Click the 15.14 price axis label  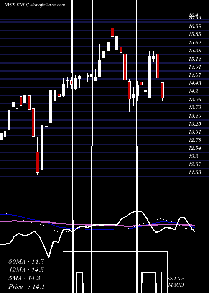[195, 59]
